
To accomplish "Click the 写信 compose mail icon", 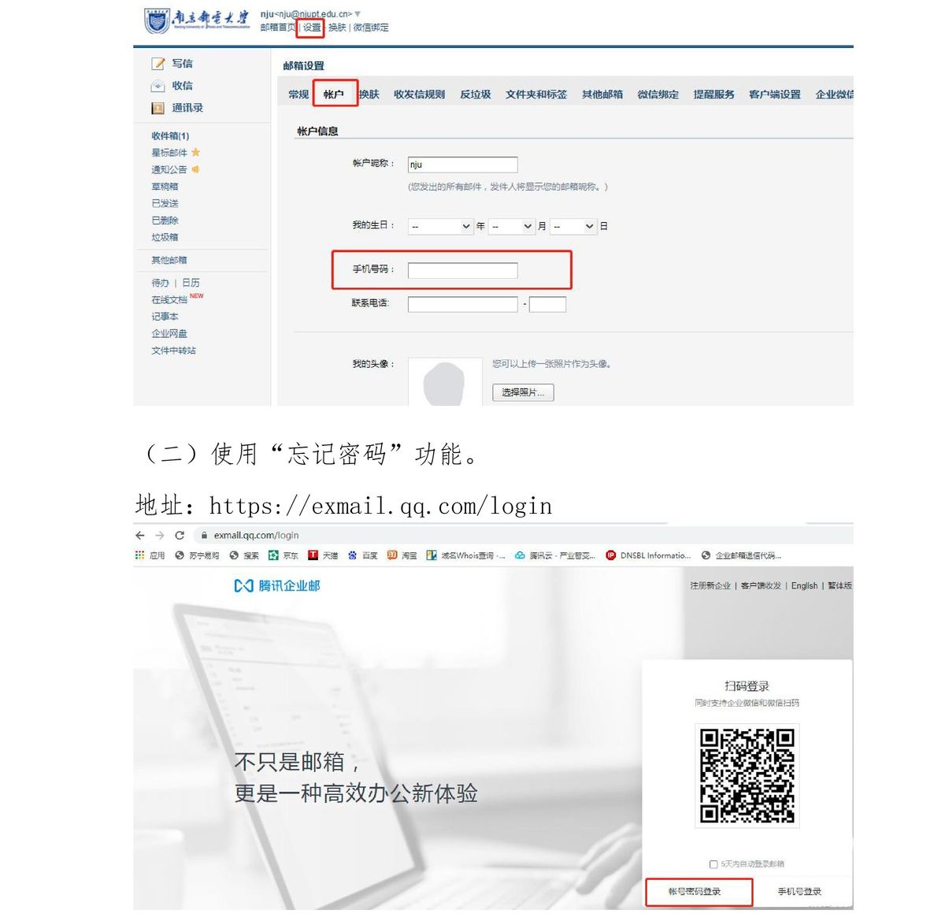I will [158, 64].
